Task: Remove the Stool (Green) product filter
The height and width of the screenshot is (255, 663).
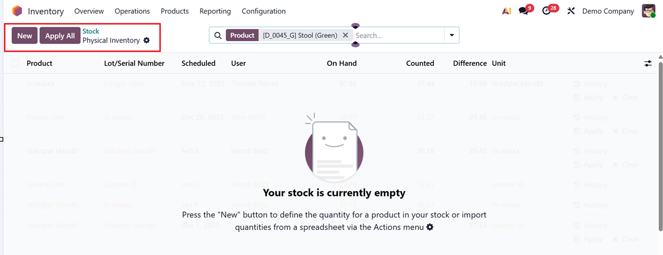Action: 345,35
